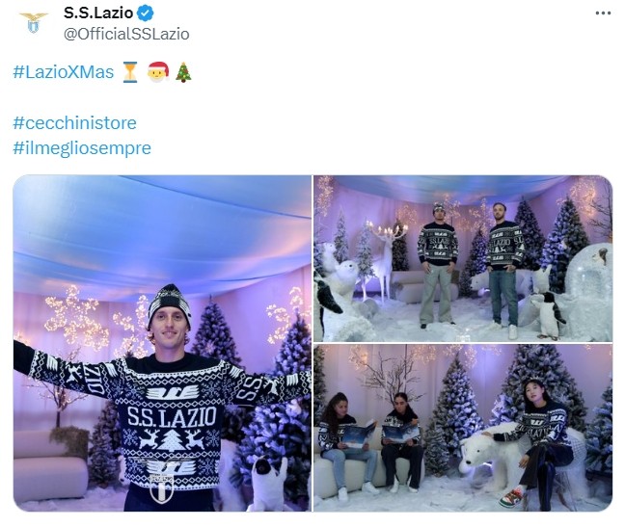This screenshot has width=625, height=527.
Task: Click the hourglass emoji
Action: click(130, 72)
